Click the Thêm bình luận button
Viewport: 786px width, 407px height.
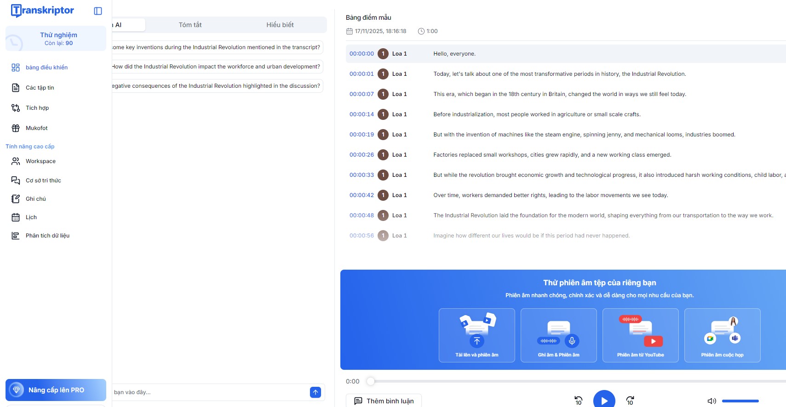pos(384,401)
